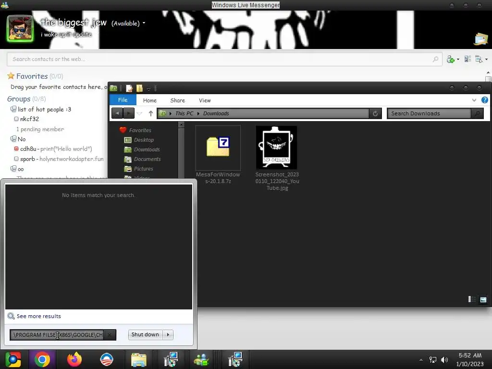Click the Messenger search magnifier icon
Image resolution: width=492 pixels, height=369 pixels.
435,59
